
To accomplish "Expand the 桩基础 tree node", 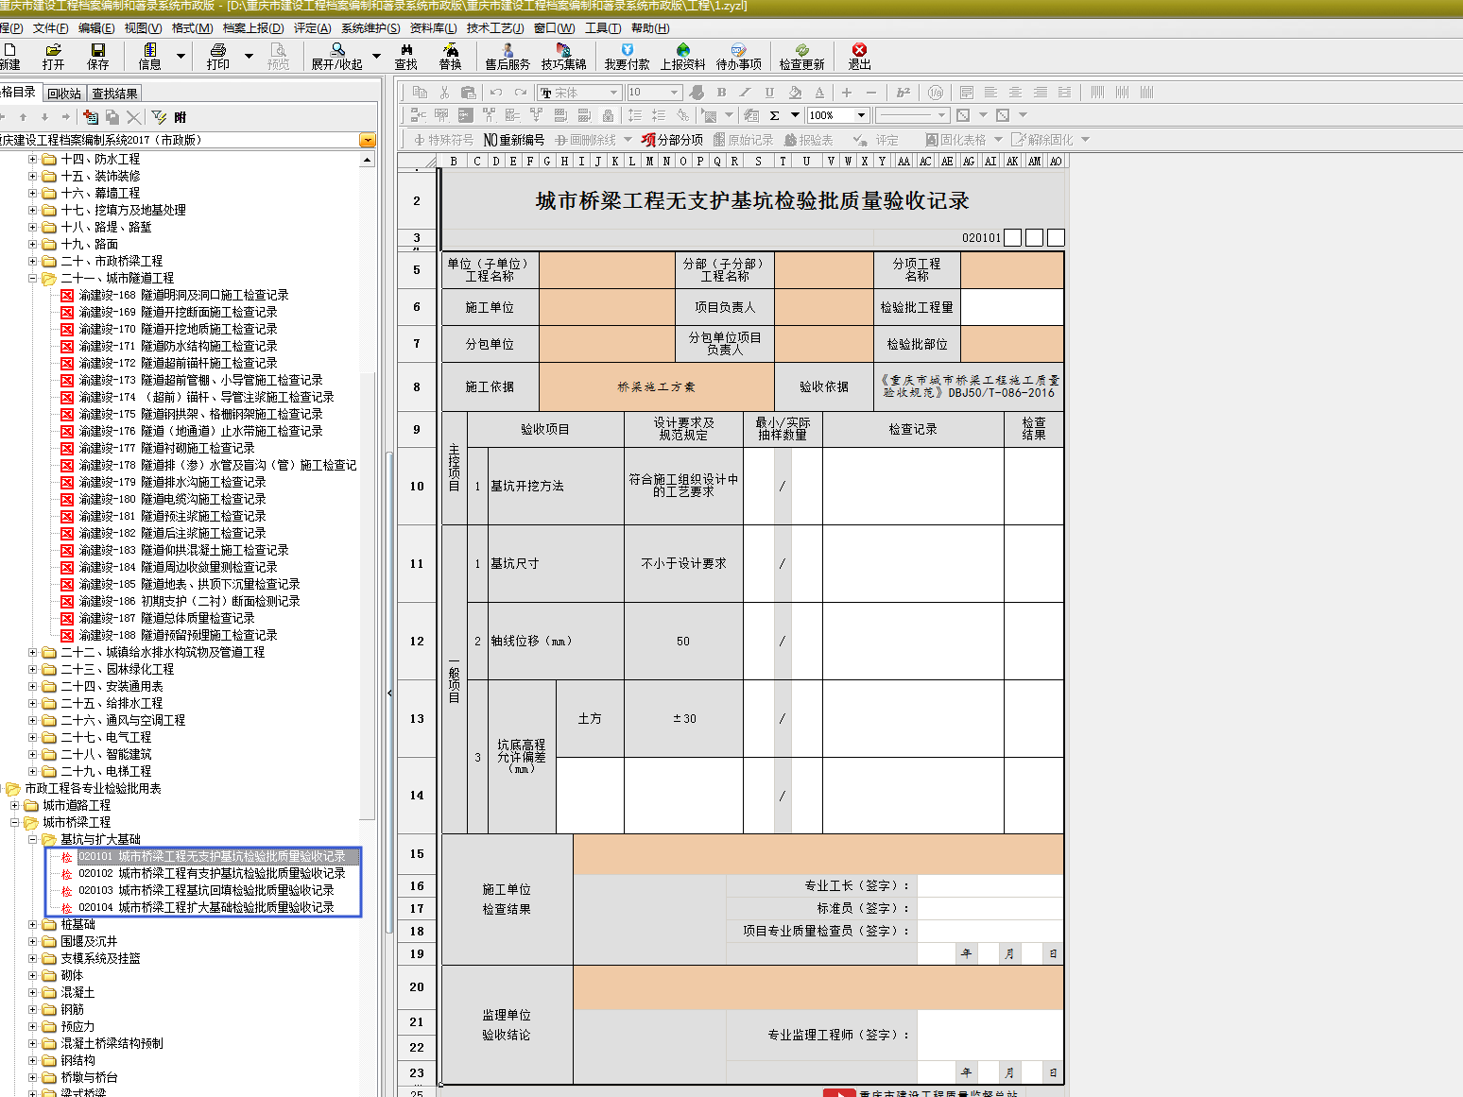I will 32,924.
